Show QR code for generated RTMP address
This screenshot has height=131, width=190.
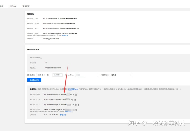pyautogui.click(x=75, y=100)
